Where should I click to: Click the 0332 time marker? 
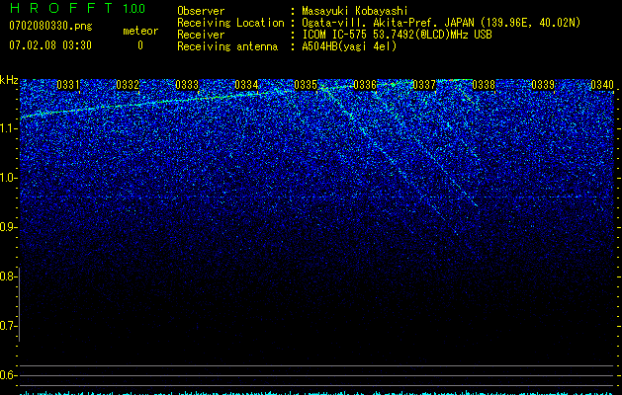point(128,85)
